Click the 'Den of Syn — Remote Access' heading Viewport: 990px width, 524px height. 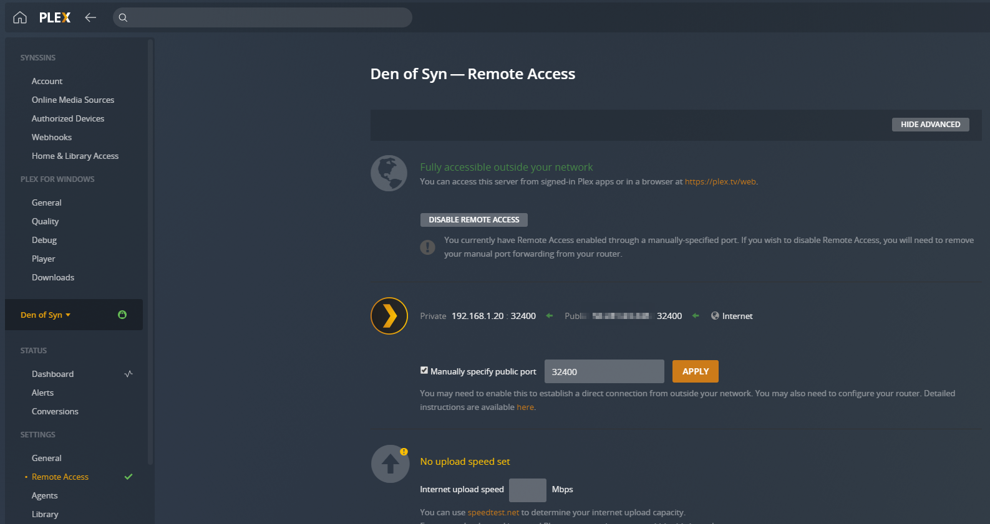pyautogui.click(x=473, y=74)
